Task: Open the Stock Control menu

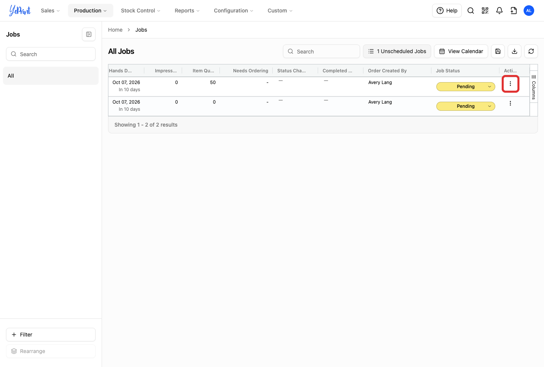Action: 141,11
